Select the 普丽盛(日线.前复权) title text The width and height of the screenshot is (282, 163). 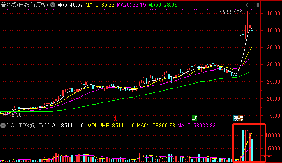tap(24, 5)
